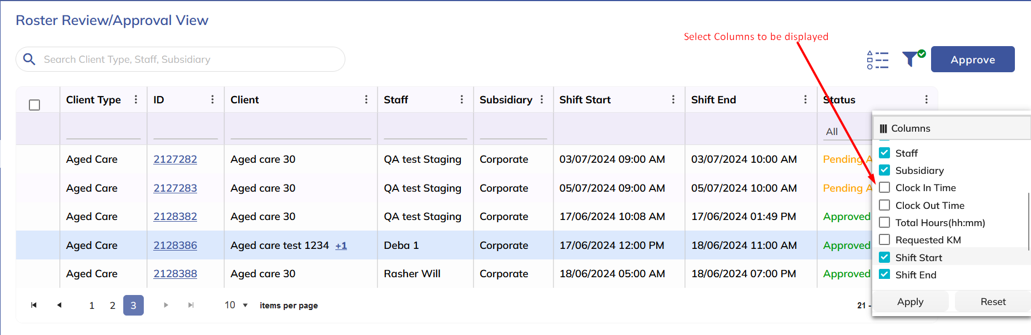Click the column chooser list icon

coord(877,59)
